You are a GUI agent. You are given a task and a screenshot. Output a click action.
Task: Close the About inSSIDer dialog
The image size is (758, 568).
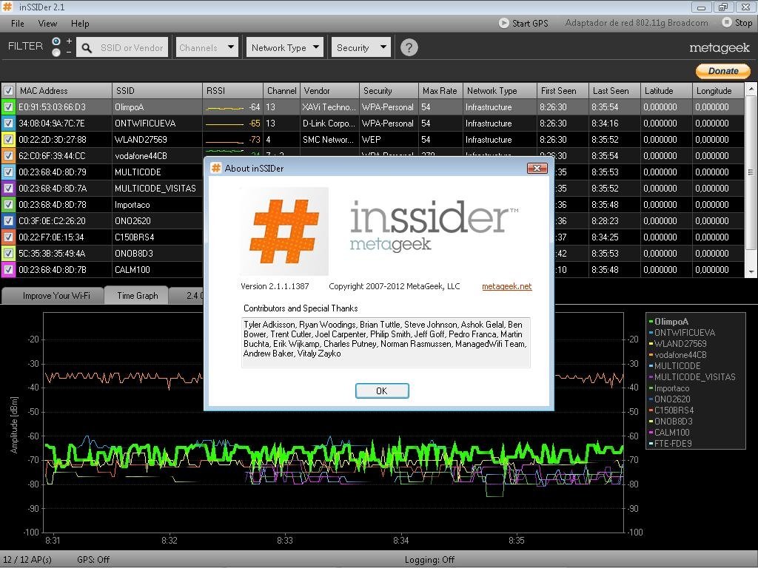tap(537, 168)
